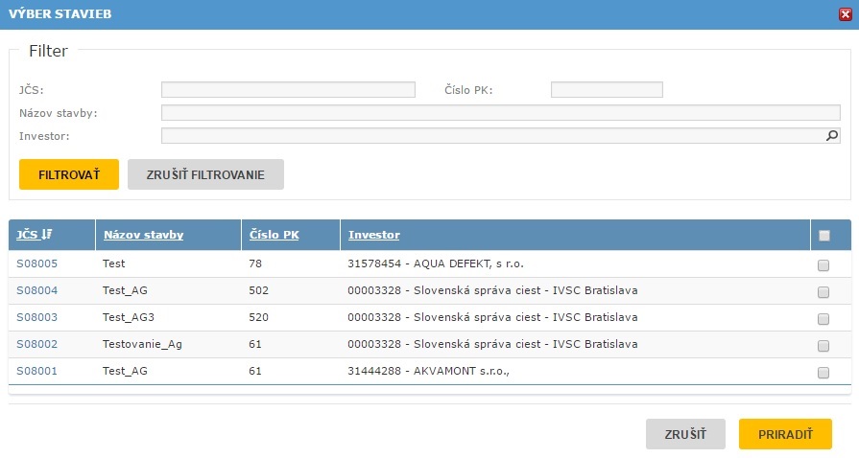Click the Zrušiť filtrovanie button
The image size is (859, 458).
click(x=205, y=175)
